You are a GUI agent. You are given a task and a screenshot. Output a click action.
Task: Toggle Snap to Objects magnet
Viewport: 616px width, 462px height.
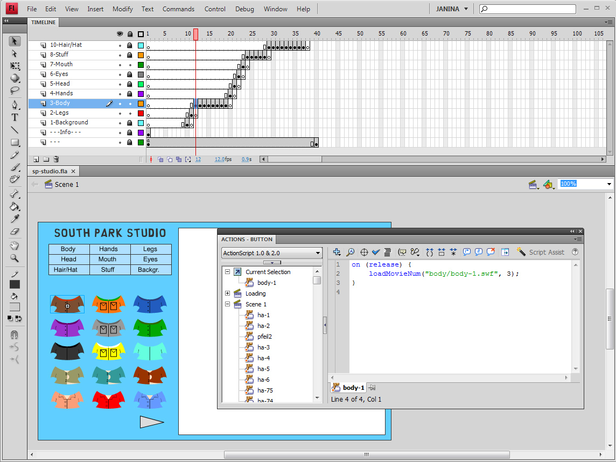point(14,335)
